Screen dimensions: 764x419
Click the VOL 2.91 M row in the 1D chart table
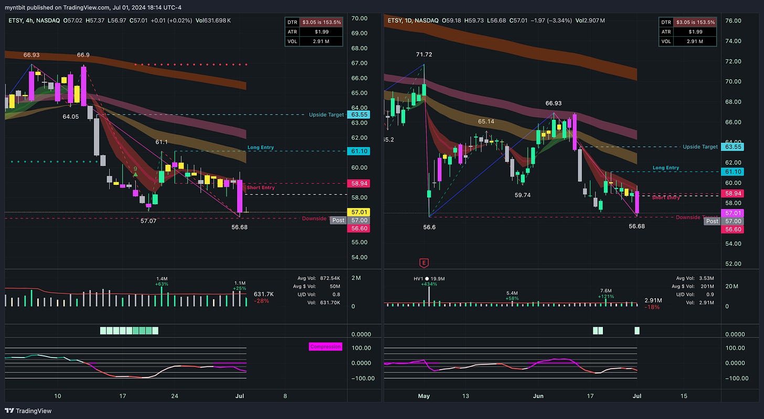click(688, 40)
